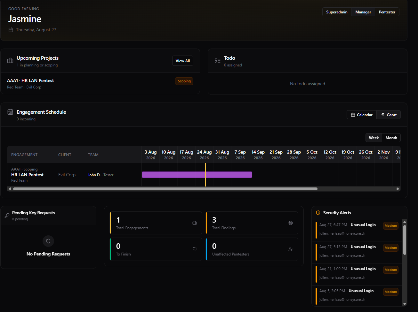Click the TEAM column header
Image resolution: width=418 pixels, height=312 pixels.
93,155
